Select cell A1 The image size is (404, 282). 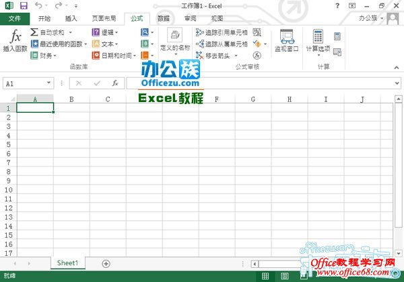point(35,107)
